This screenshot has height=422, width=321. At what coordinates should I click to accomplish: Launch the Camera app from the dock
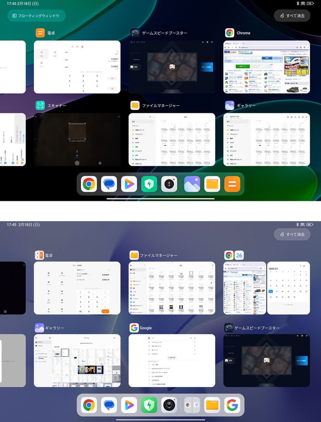(169, 184)
